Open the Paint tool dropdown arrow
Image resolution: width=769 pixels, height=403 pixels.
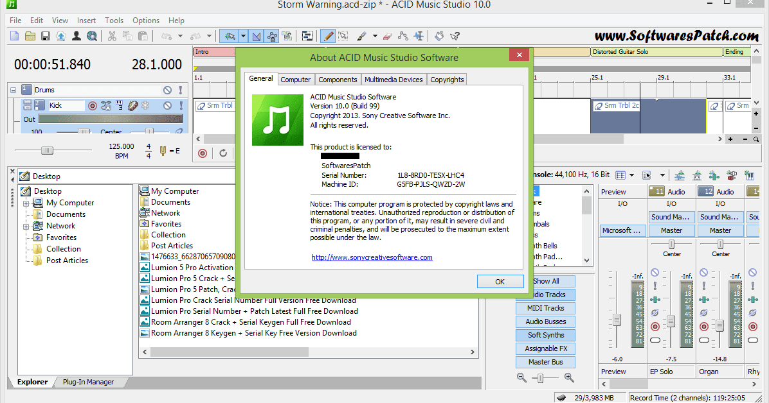[x=375, y=36]
